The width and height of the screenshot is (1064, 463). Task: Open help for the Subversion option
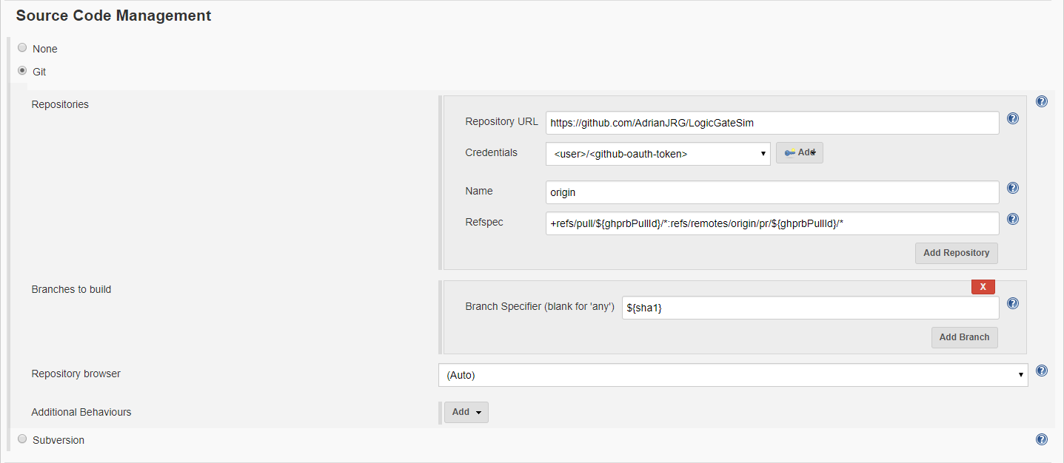(x=1042, y=438)
